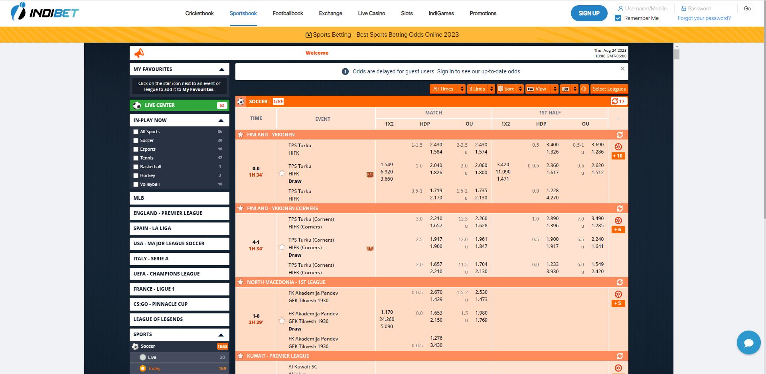Image resolution: width=766 pixels, height=374 pixels.
Task: Refresh live soccer odds counter 17
Action: [x=618, y=101]
